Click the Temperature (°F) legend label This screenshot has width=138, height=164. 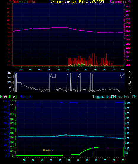[104, 97]
